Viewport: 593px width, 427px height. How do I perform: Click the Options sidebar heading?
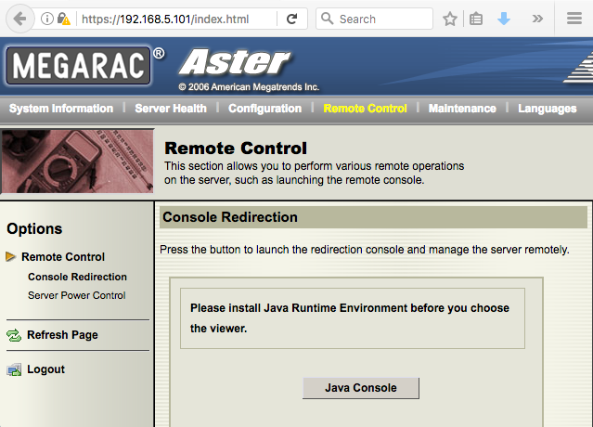tap(34, 229)
